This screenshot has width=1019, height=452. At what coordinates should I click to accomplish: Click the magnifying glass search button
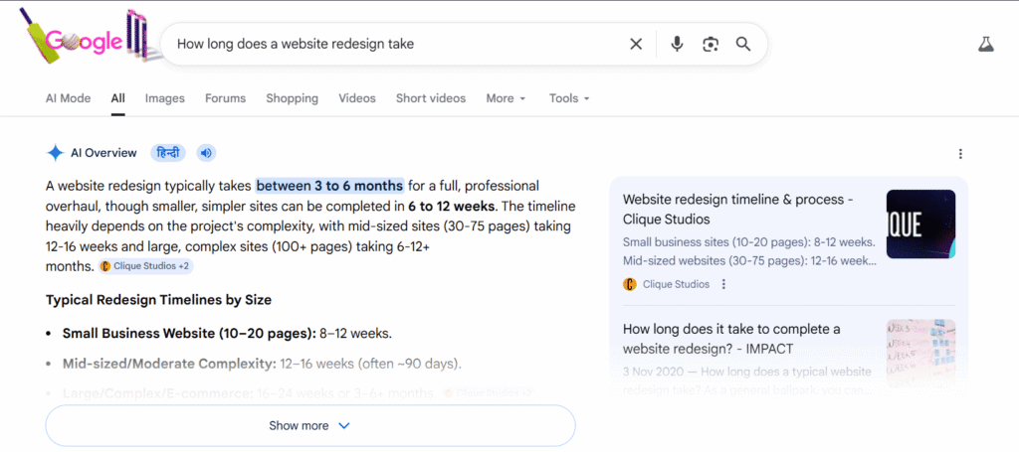point(742,44)
